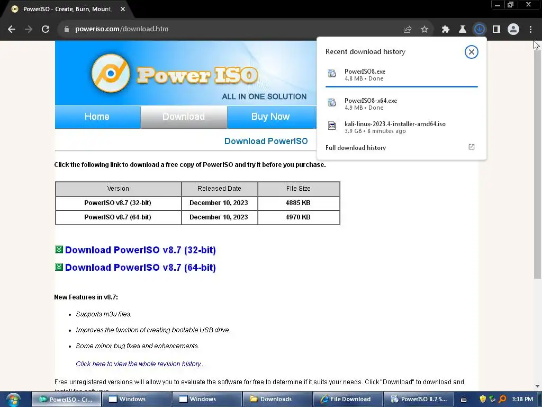Open the Buy Now navigation tab

point(270,117)
